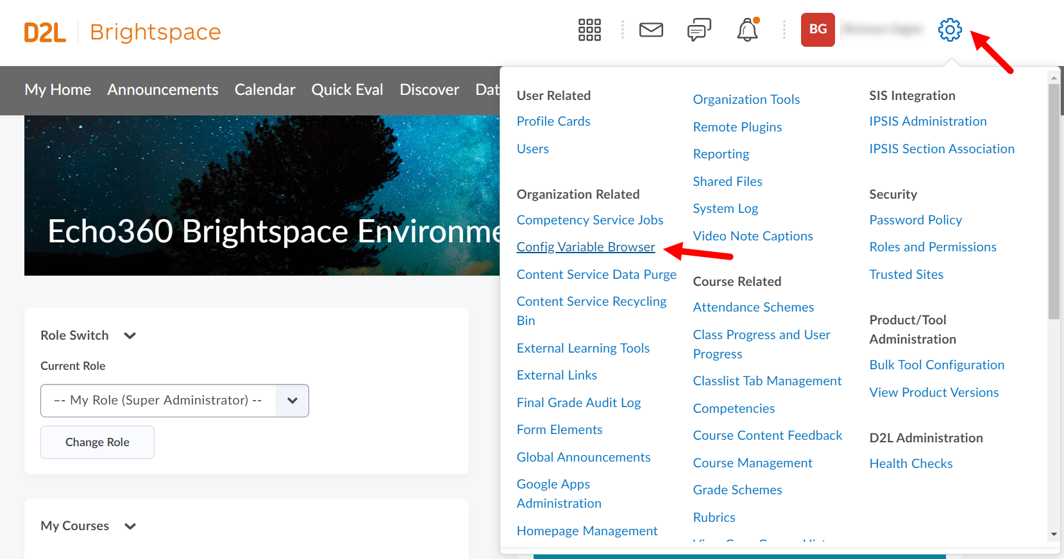This screenshot has width=1064, height=559.
Task: Open the My Role dropdown
Action: click(x=174, y=401)
